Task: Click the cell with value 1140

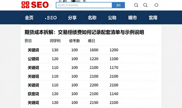Action: 114,94
